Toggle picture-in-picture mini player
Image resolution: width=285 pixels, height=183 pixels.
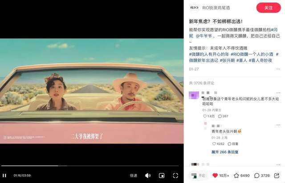(x=162, y=175)
